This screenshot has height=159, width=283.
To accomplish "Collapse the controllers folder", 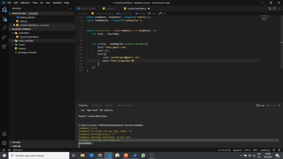I will pos(13,33).
